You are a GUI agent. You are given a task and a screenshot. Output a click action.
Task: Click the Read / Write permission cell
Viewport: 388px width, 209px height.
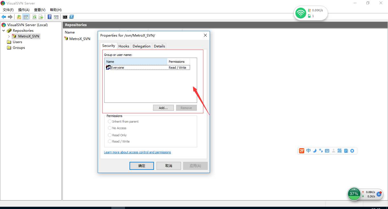coord(178,68)
